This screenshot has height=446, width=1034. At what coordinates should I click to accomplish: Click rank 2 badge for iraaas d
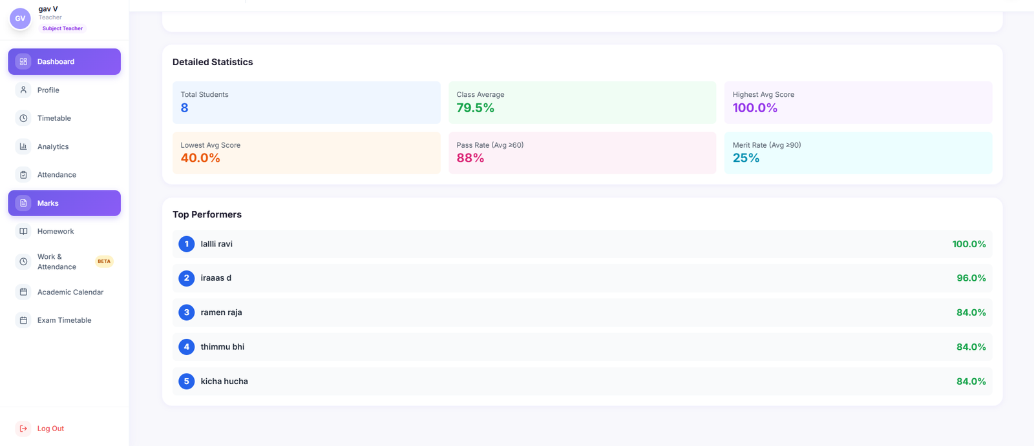coord(186,278)
